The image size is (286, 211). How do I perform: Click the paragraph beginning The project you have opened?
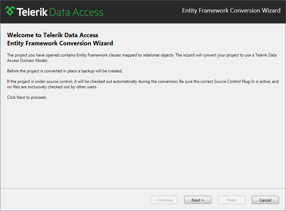(142, 57)
